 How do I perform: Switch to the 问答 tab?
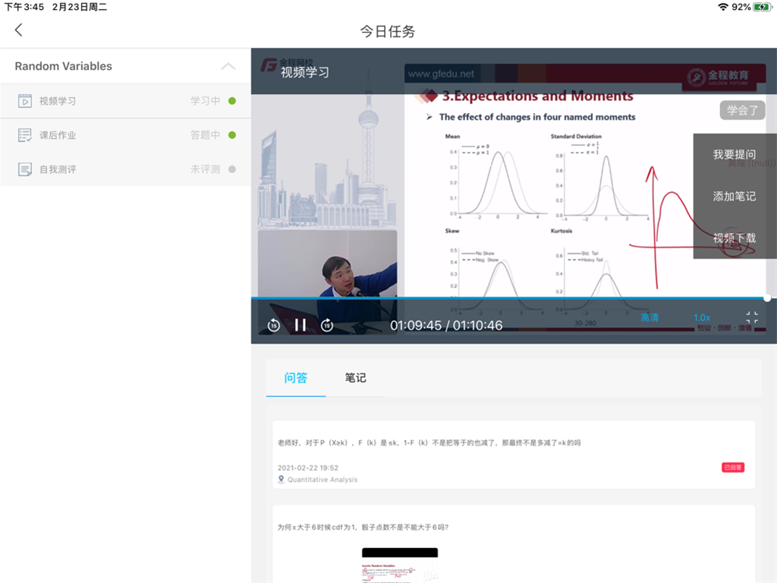[296, 378]
